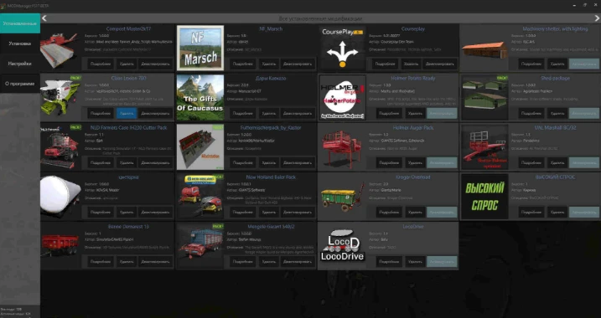Viewport: 601px width, 318px height.
Task: Click the Claas Lexion 780 harvester image
Action: [x=60, y=97]
